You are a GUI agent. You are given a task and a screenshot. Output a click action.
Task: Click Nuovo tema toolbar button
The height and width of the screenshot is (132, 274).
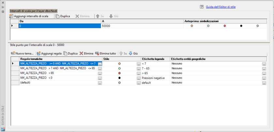click(x=22, y=53)
